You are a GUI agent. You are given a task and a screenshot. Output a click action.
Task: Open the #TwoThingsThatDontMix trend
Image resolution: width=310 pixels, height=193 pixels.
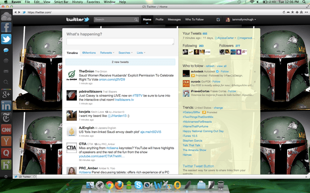tap(198, 117)
